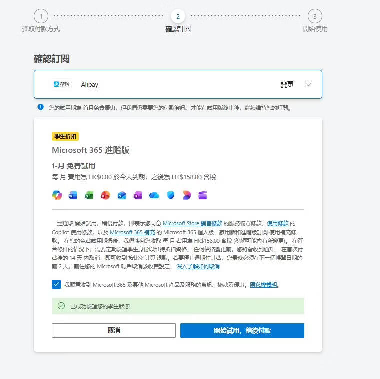Open the Microsoft Store 銷售條款 link
Viewport: 380px width, 379px height.
click(x=192, y=223)
